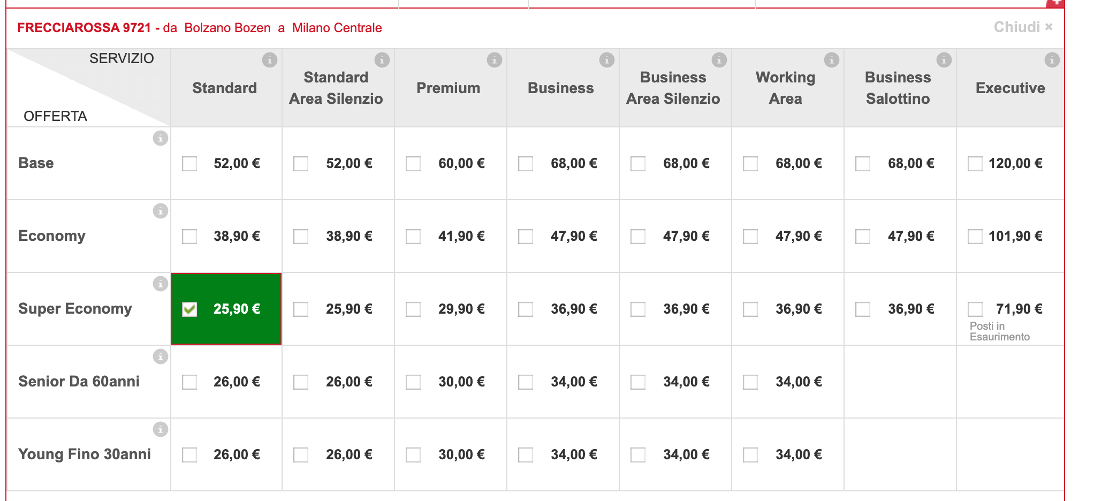Show info for the Economy offer row
The image size is (1094, 501).
point(161,211)
